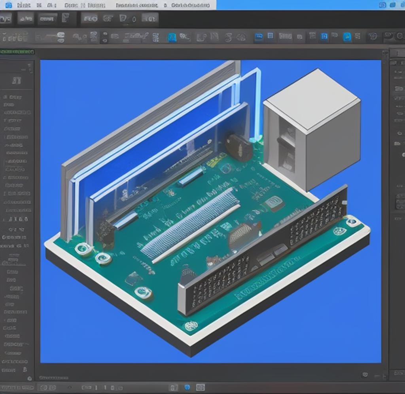Click the P-shaped icon in the upper dark toolbar

click(x=66, y=18)
